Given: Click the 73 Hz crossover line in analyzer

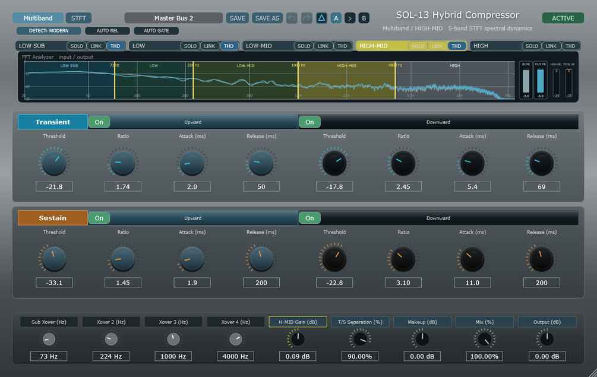Looking at the screenshot, I should [x=115, y=80].
